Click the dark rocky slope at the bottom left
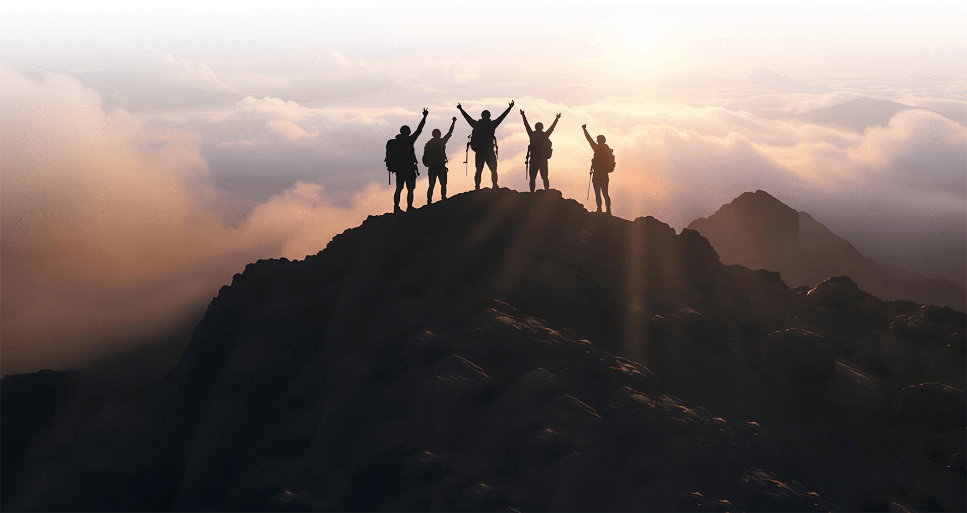Image resolution: width=967 pixels, height=513 pixels. coord(101,443)
